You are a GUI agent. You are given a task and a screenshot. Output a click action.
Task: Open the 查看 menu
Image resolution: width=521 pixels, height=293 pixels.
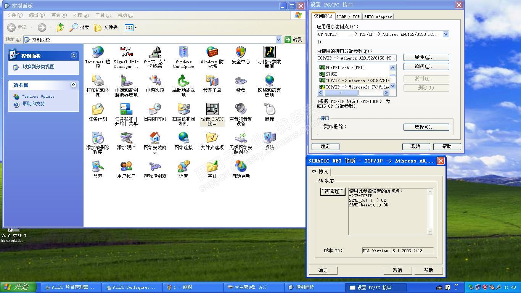point(59,15)
